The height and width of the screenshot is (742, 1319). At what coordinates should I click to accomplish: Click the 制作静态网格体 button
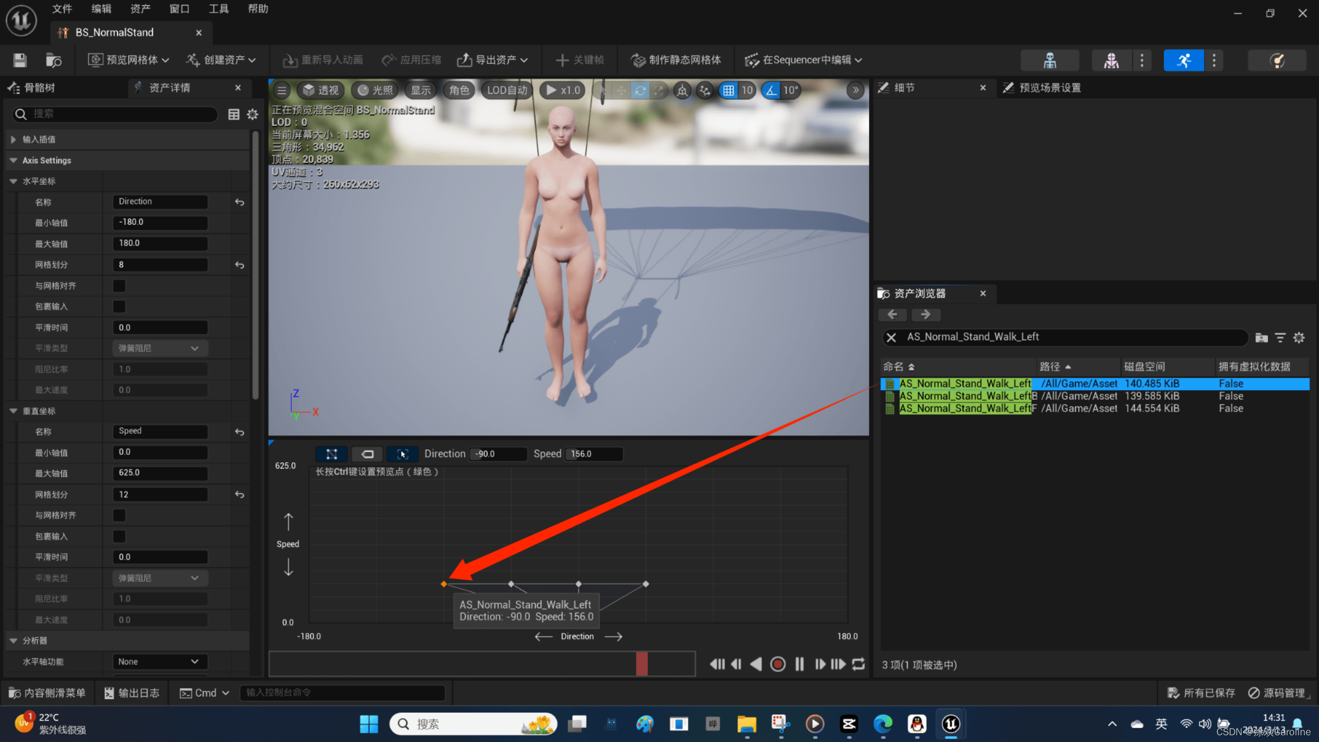pos(676,60)
